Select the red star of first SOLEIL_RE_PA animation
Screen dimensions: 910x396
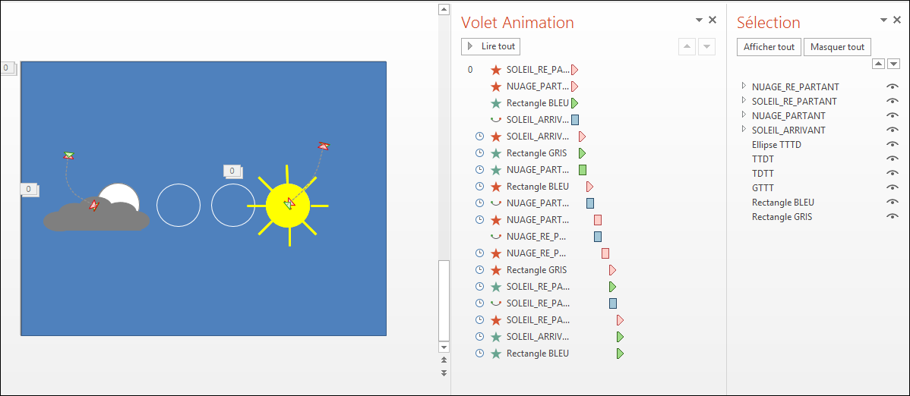[x=495, y=70]
